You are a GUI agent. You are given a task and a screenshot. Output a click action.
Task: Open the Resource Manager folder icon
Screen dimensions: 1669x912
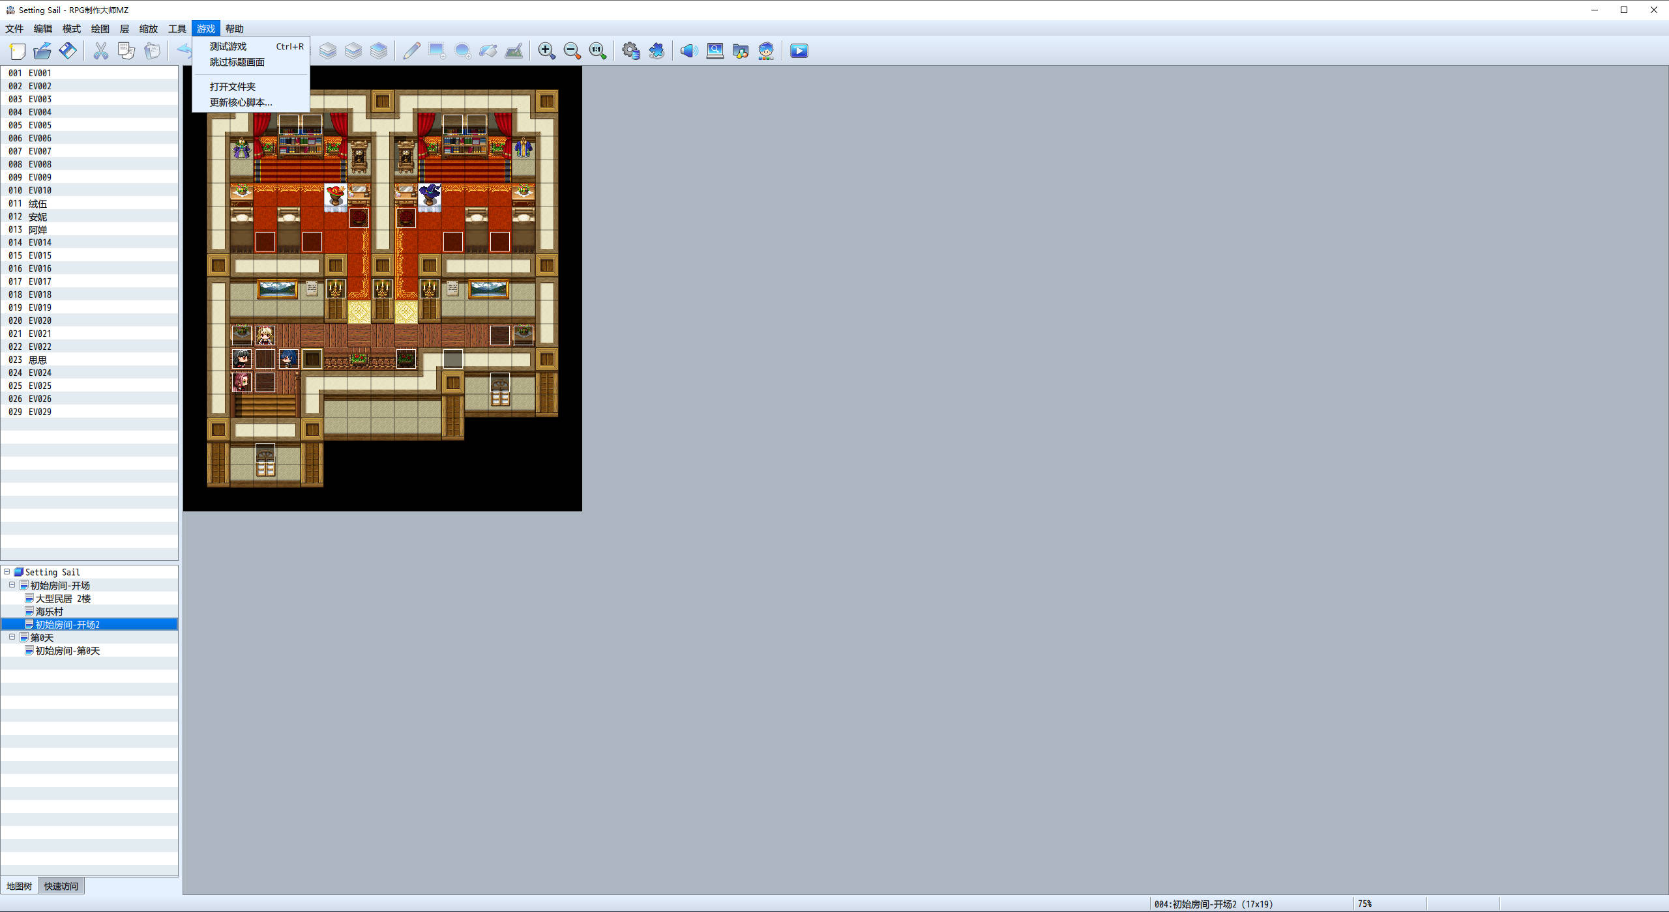tap(740, 51)
